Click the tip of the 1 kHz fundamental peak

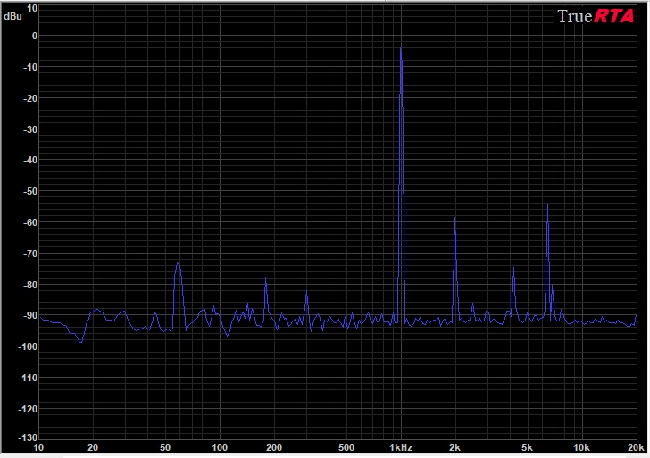click(400, 48)
